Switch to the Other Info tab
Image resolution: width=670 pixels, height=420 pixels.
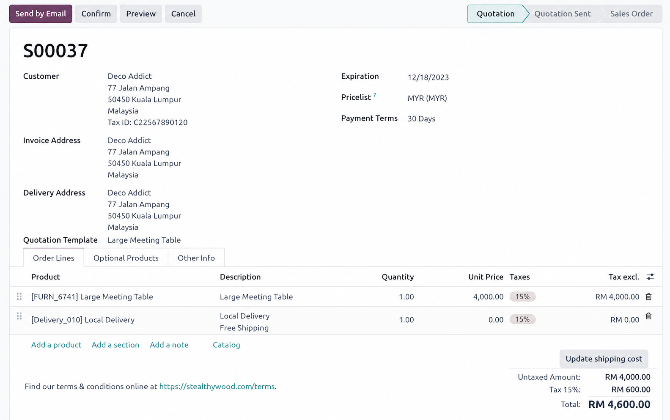(196, 258)
